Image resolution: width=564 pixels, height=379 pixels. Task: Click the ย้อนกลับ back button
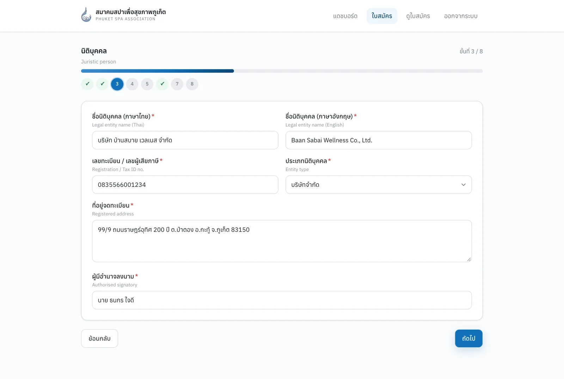(99, 338)
